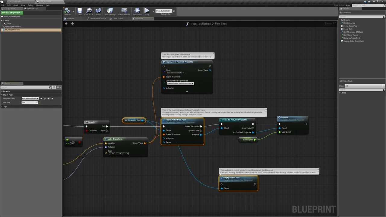The image size is (386, 217).
Task: Expand hidden pins on the SpawnActor node
Action: pos(187,91)
